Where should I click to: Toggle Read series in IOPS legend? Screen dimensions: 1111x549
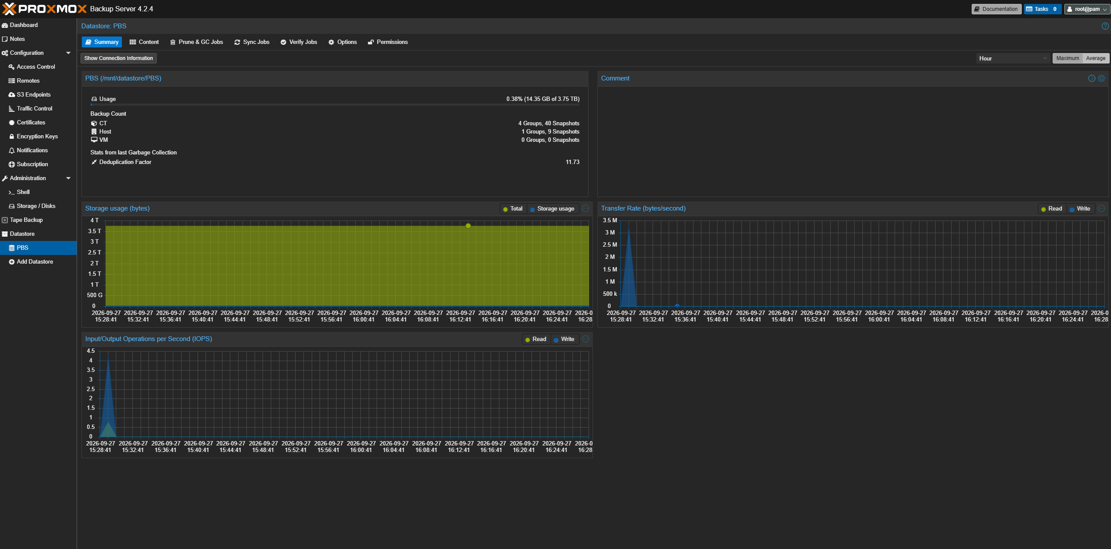[536, 339]
